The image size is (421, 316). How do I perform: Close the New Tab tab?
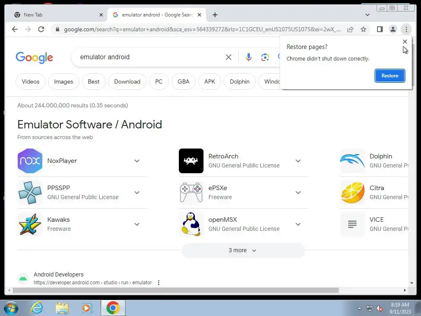click(101, 15)
